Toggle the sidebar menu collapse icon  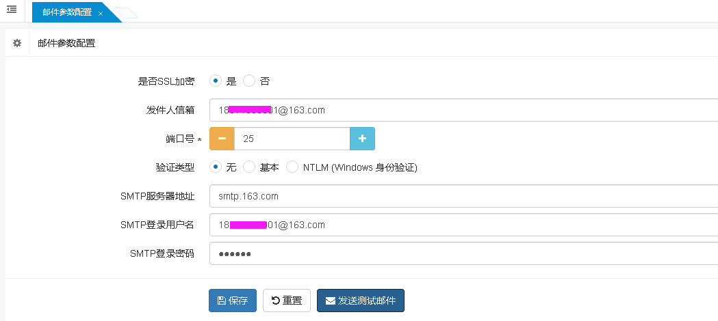tap(12, 10)
